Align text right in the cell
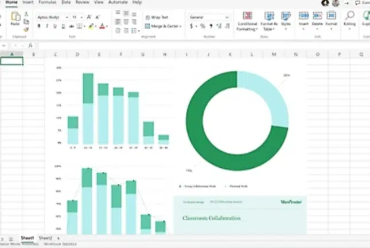The height and width of the screenshot is (248, 370). pyautogui.click(x=134, y=22)
